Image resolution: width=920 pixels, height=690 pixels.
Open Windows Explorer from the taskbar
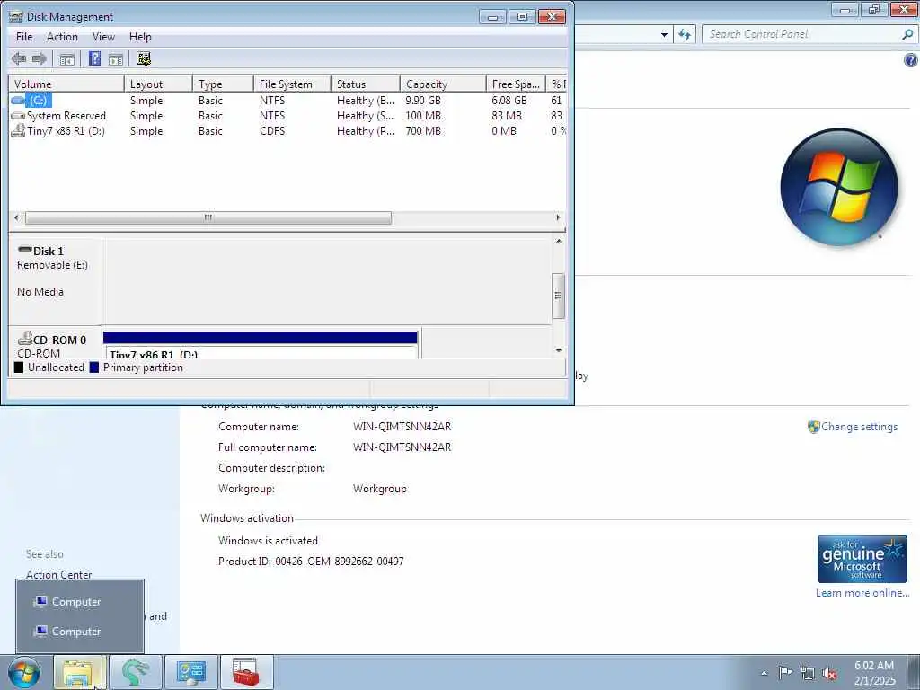tap(78, 672)
